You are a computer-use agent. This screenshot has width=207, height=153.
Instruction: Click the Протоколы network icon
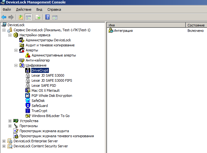coord(16,126)
